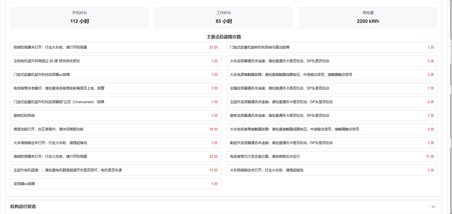Select the 旋转机构异响 fault text

[x=24, y=116]
